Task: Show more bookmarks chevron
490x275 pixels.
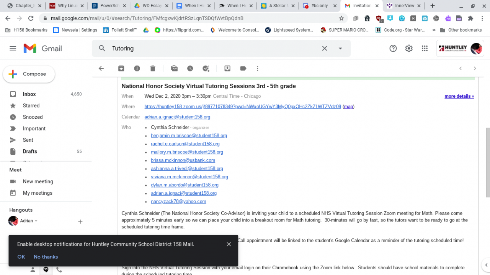Action: [x=434, y=30]
